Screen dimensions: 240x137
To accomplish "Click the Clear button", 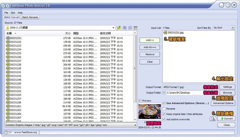I will [x=150, y=62].
